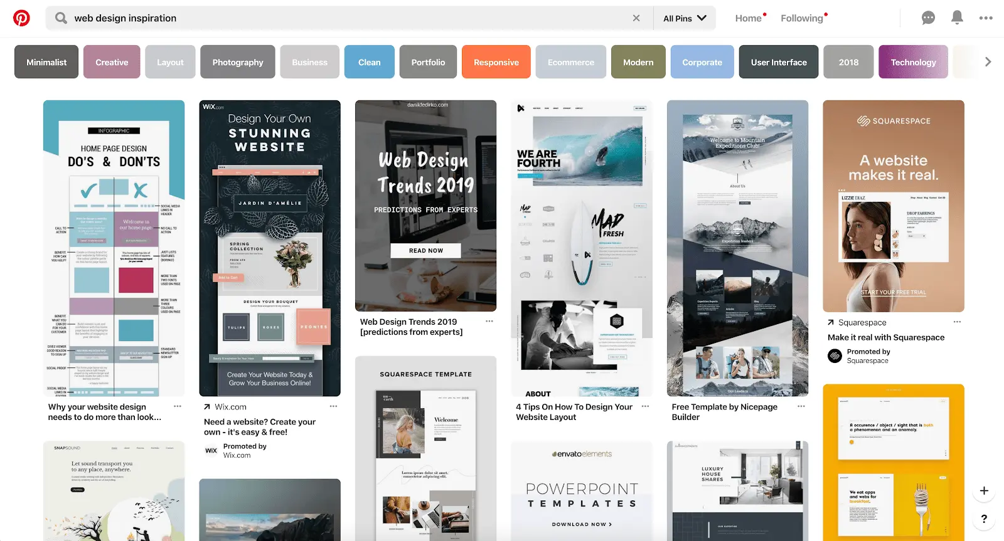Expand the All Pins filter dropdown
This screenshot has height=541, width=1004.
point(685,18)
